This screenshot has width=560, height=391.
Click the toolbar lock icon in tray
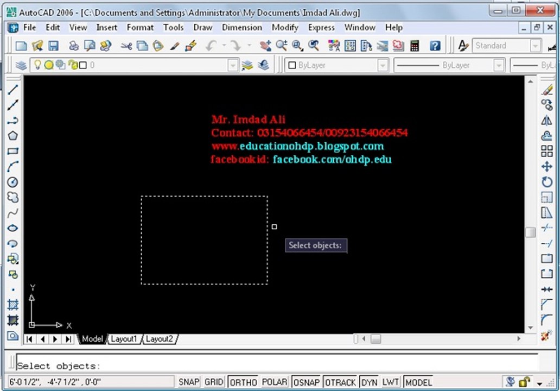point(524,382)
